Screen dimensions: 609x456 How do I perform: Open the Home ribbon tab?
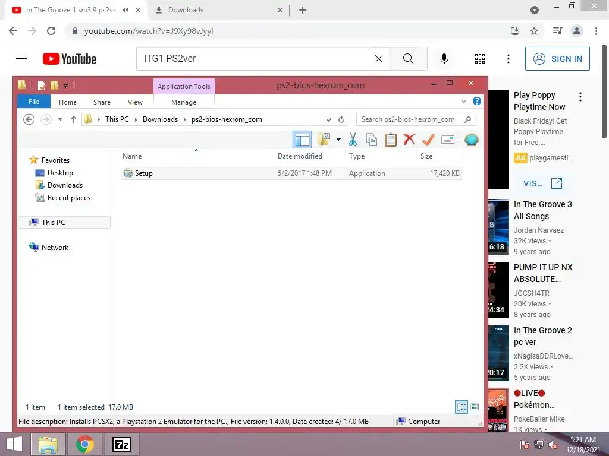(68, 102)
